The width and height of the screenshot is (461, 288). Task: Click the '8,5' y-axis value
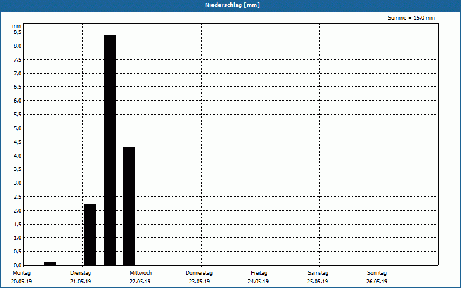point(18,32)
